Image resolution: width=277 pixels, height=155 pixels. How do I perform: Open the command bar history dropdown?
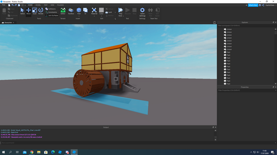click(x=275, y=143)
